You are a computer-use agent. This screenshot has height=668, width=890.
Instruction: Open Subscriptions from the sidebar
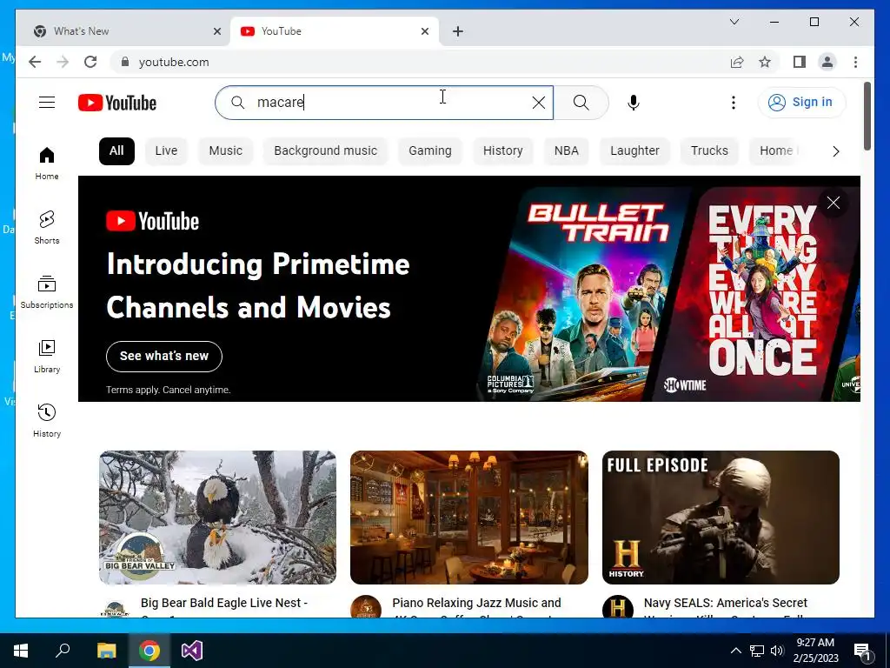coord(47,292)
